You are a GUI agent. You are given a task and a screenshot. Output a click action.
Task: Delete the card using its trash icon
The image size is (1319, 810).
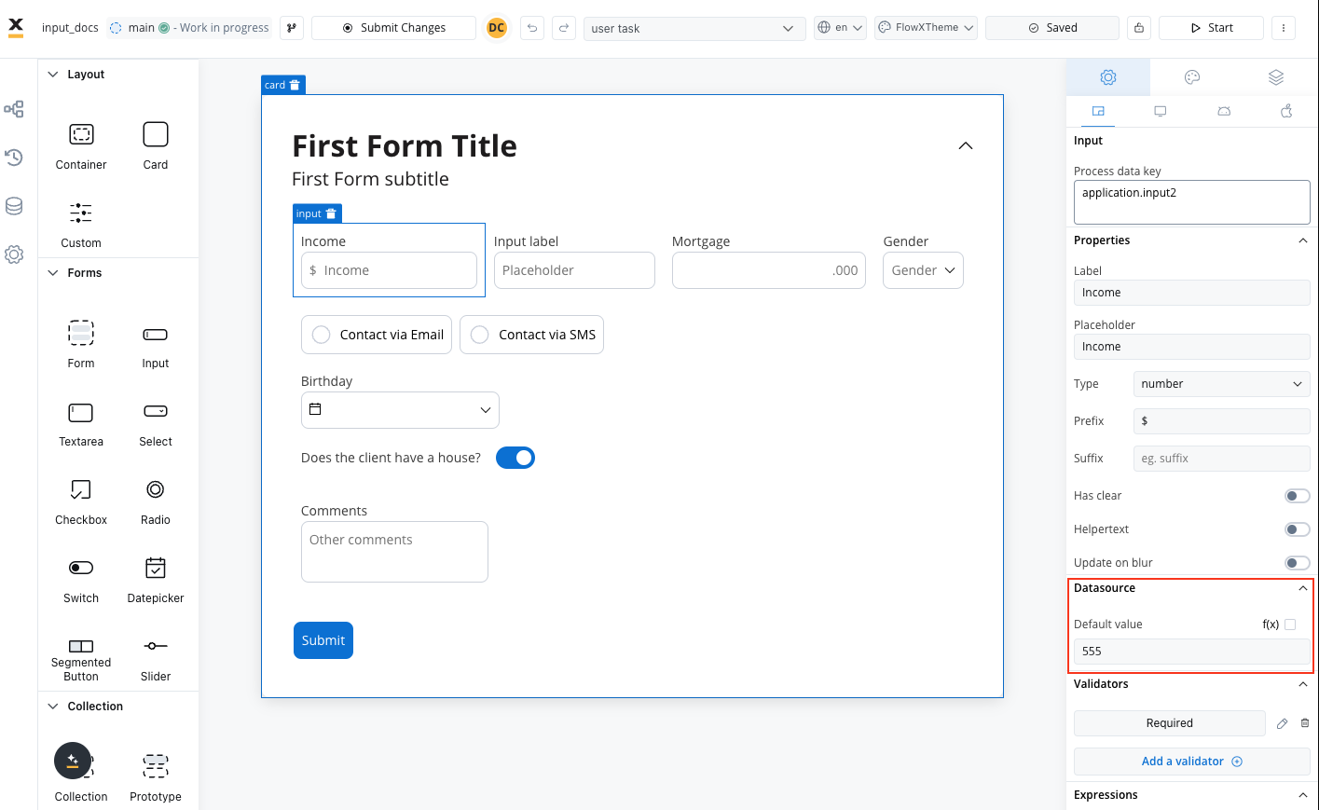pos(295,85)
